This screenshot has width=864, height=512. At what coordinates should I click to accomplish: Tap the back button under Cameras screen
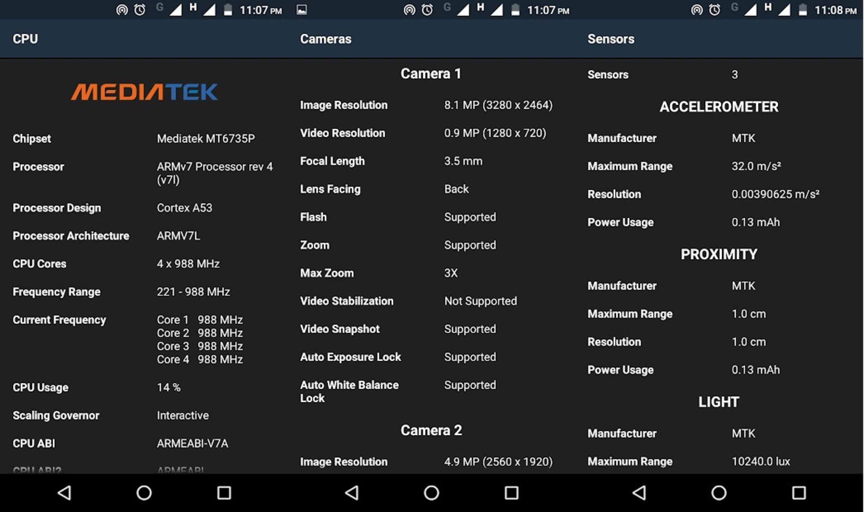pyautogui.click(x=352, y=493)
